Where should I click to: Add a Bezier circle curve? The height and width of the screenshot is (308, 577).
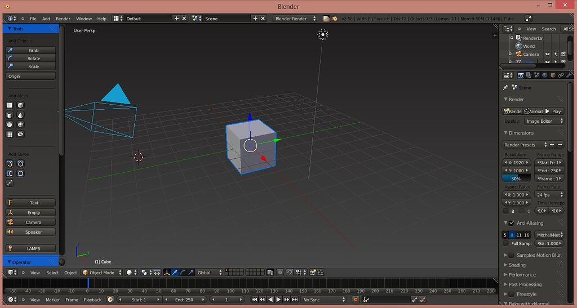[x=21, y=163]
